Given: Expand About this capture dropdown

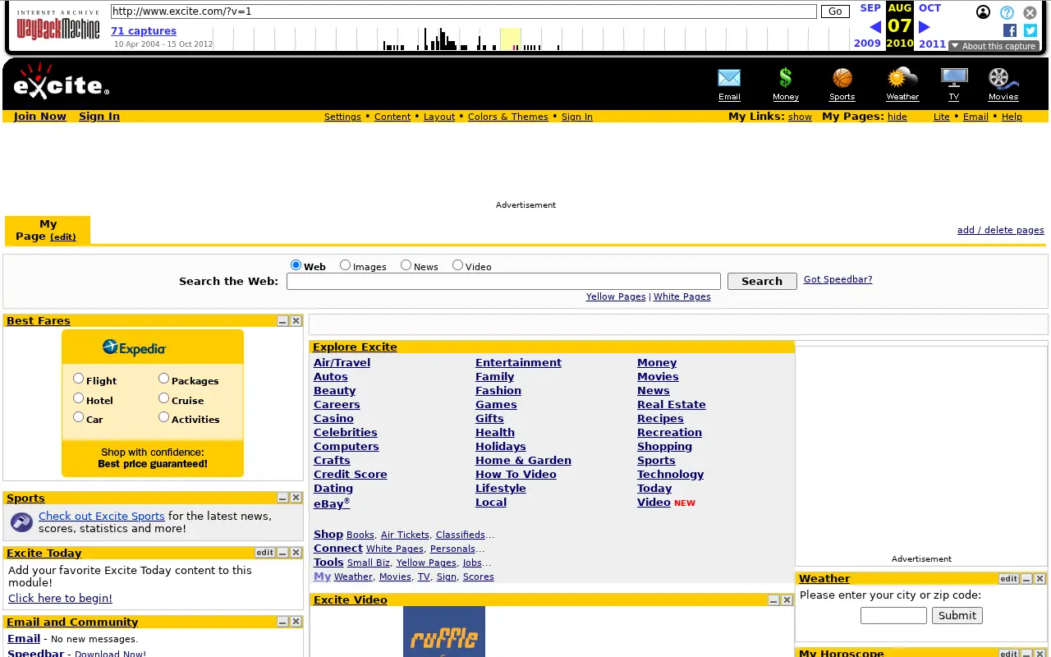Looking at the screenshot, I should pos(994,46).
